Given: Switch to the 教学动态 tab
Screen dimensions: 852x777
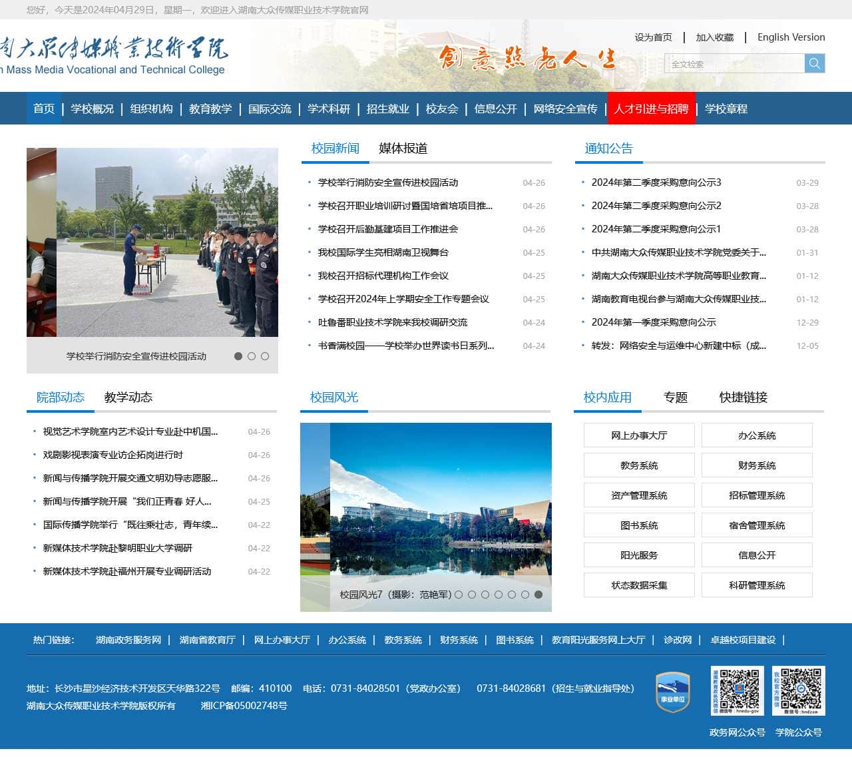Looking at the screenshot, I should pos(128,397).
